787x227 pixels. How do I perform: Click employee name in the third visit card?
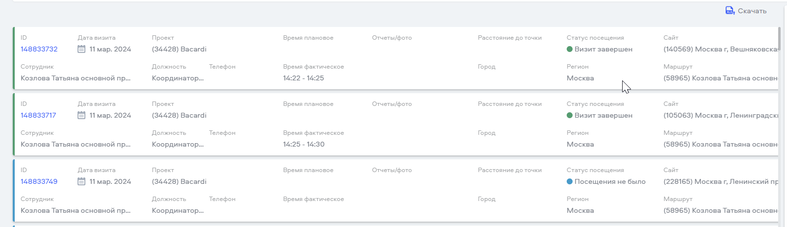76,210
